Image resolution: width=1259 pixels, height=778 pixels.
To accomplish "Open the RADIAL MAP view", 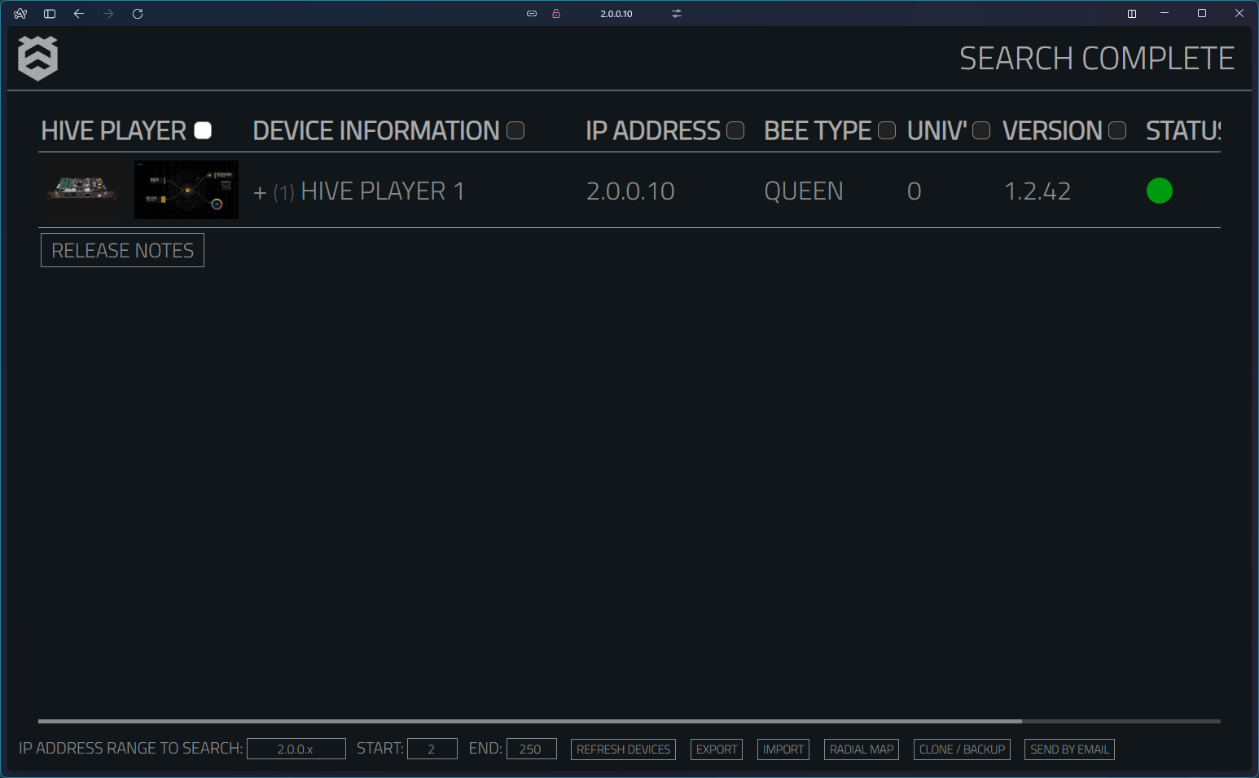I will [x=862, y=749].
